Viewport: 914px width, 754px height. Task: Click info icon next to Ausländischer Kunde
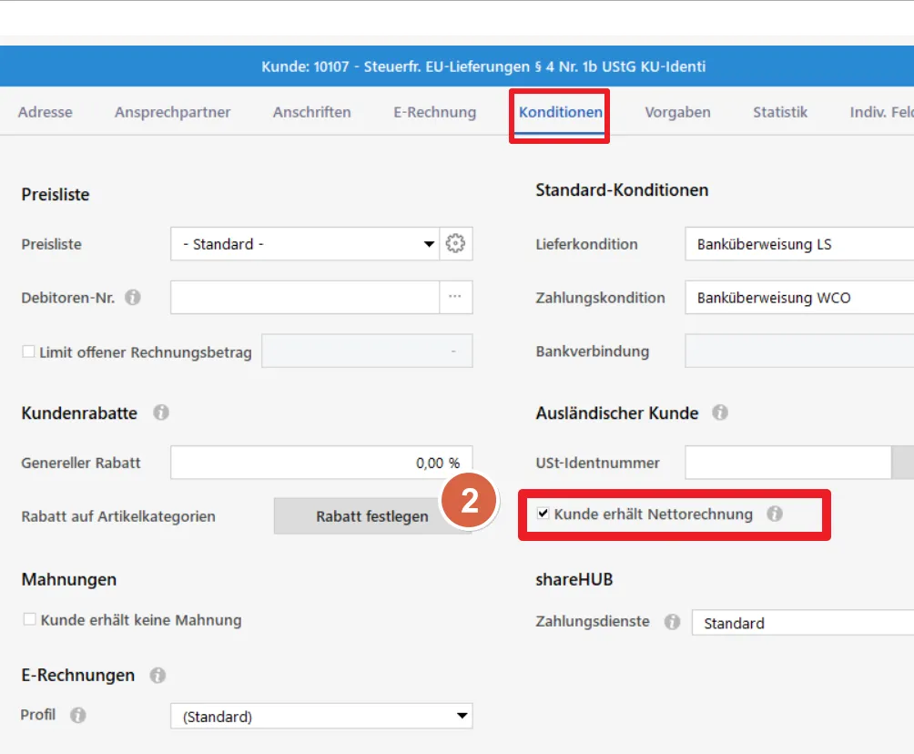click(x=720, y=413)
